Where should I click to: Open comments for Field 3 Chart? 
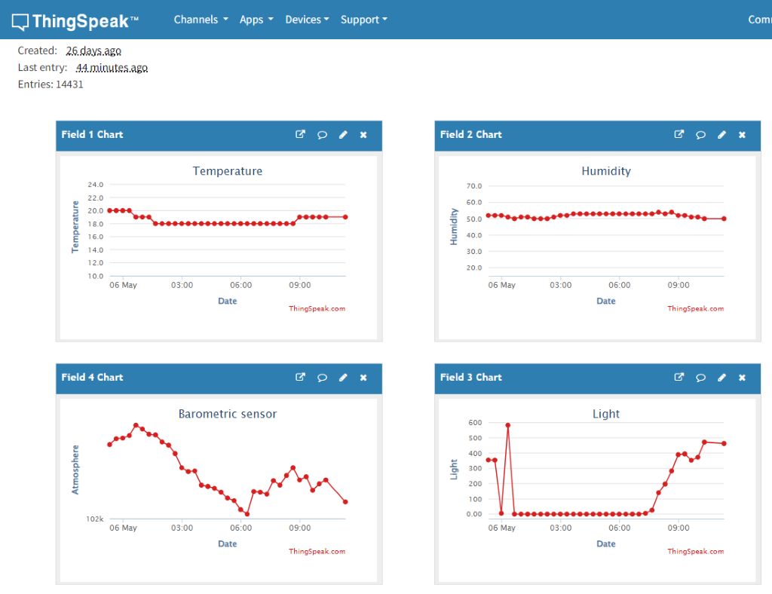click(700, 378)
